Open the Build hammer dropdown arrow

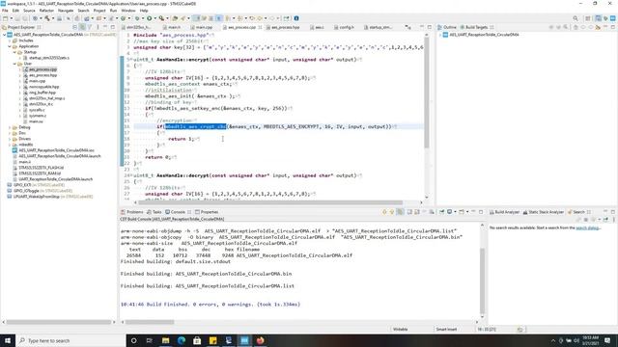tap(53, 18)
